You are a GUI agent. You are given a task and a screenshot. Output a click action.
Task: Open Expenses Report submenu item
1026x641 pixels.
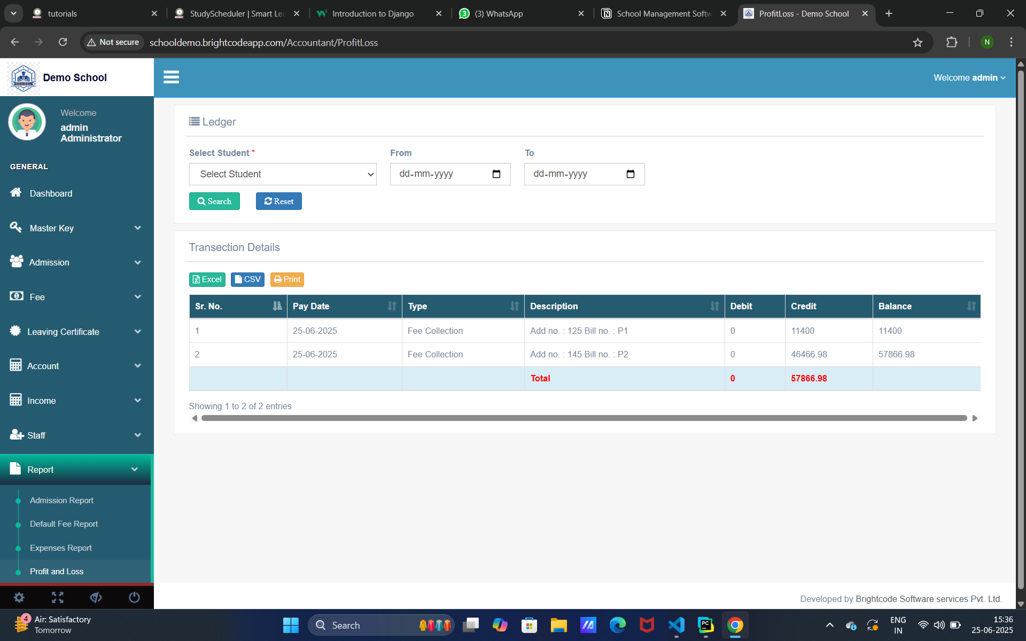(x=60, y=548)
